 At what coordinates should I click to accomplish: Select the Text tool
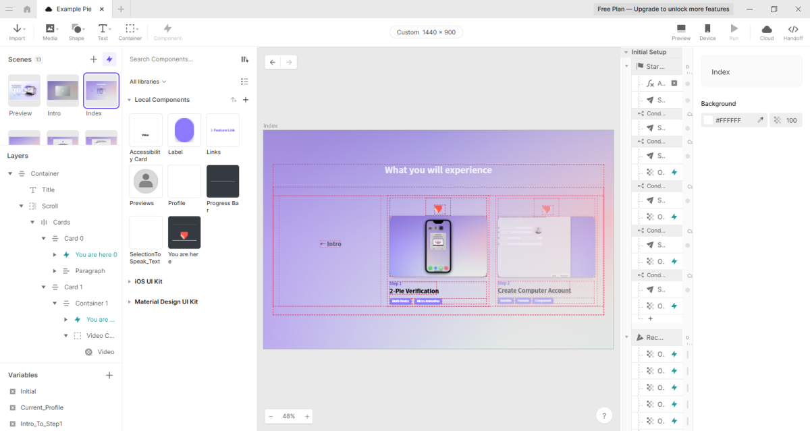tap(103, 31)
